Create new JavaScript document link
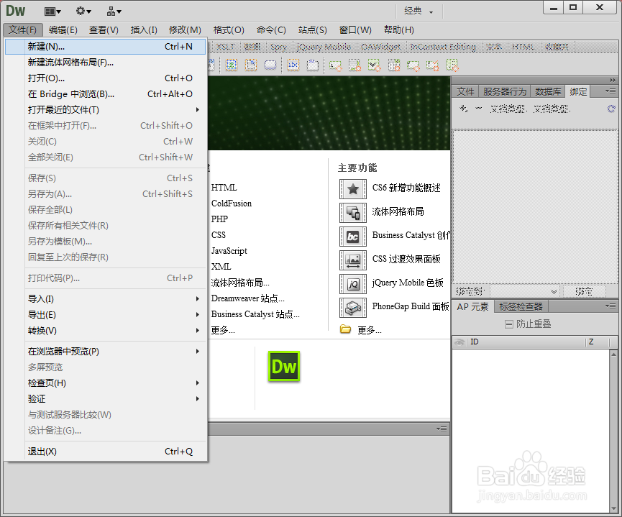 coord(229,251)
